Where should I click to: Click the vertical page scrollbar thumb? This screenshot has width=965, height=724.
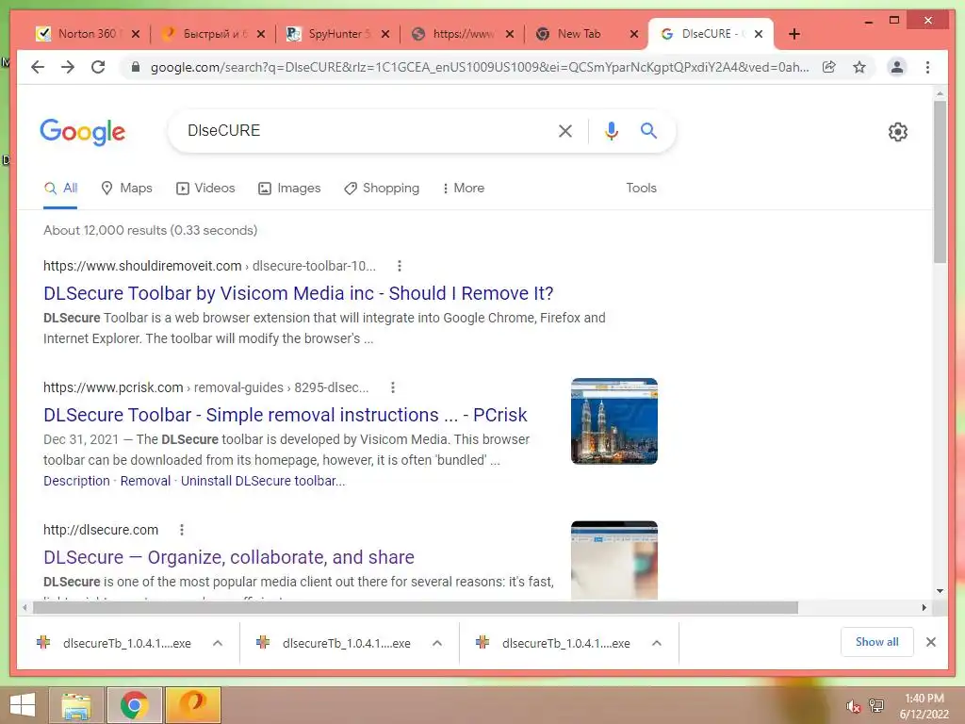click(x=940, y=182)
